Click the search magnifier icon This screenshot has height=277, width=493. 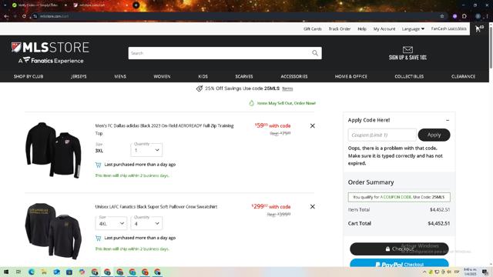click(x=315, y=53)
